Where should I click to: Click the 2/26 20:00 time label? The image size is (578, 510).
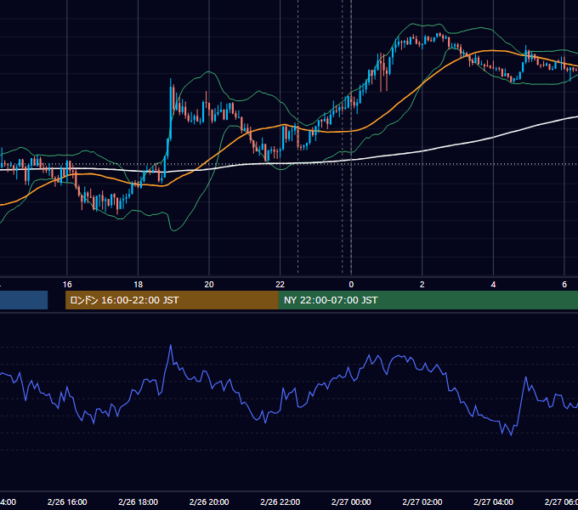209,501
